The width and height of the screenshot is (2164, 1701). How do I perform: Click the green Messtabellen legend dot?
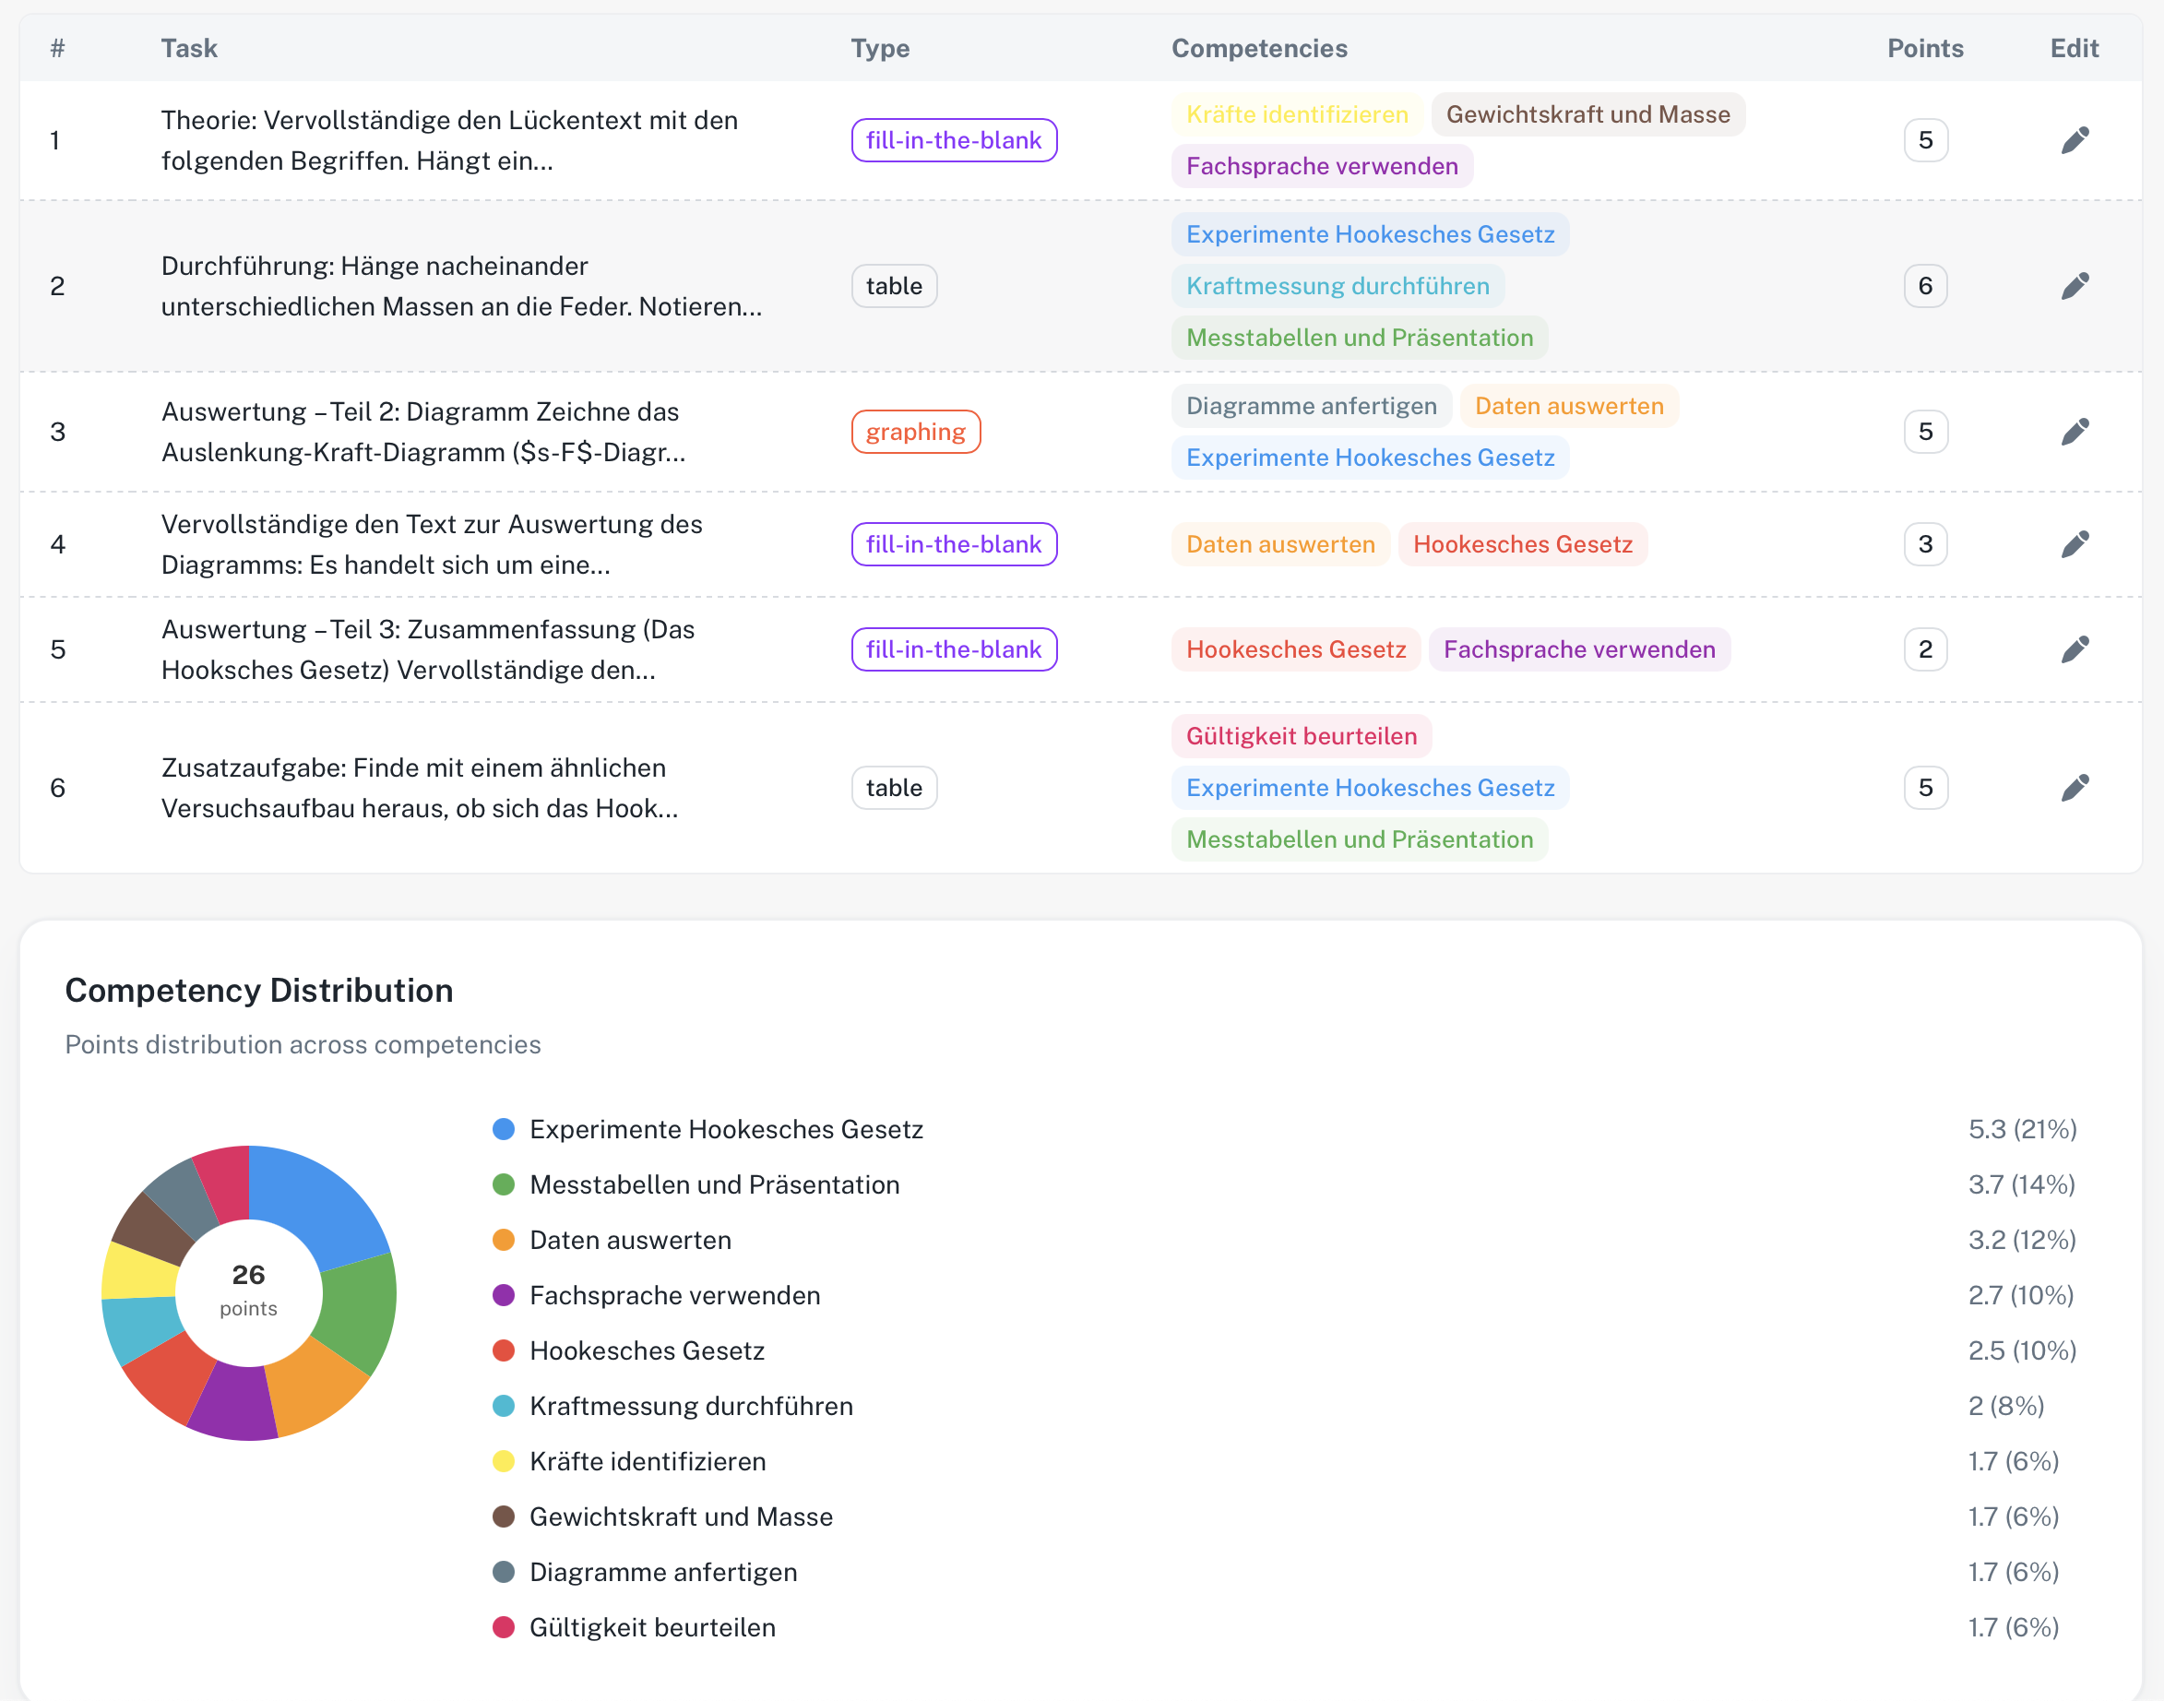(x=504, y=1184)
